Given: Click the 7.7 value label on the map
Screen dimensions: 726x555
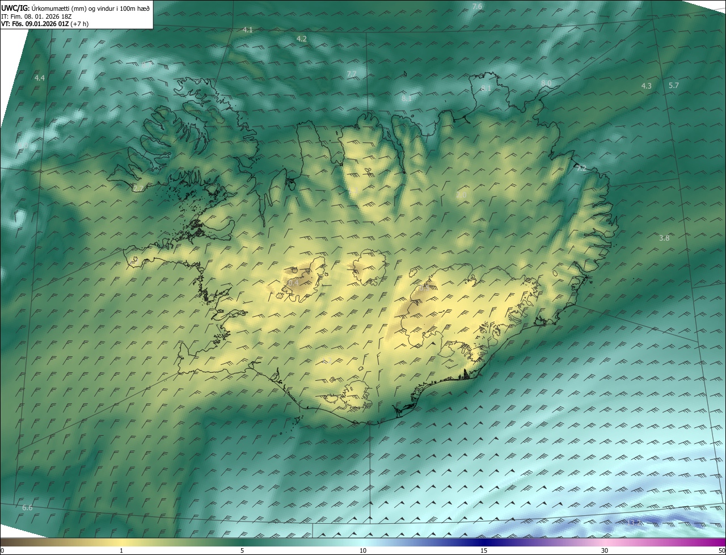Looking at the screenshot, I should 352,74.
